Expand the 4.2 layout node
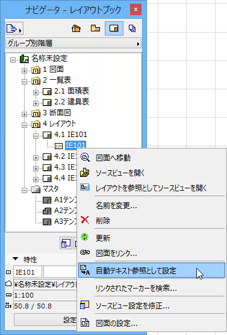 tap(36, 158)
